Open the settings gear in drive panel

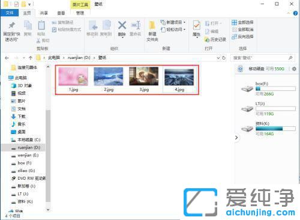pyautogui.click(x=294, y=69)
